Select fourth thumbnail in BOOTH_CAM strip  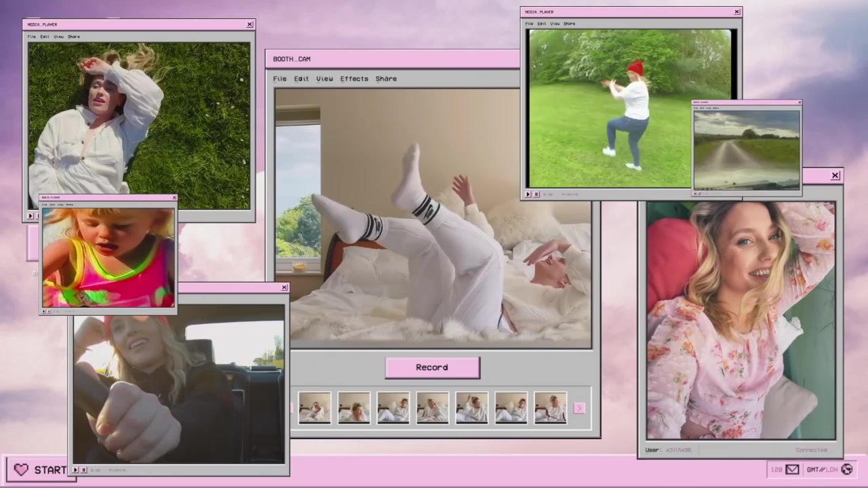[433, 408]
